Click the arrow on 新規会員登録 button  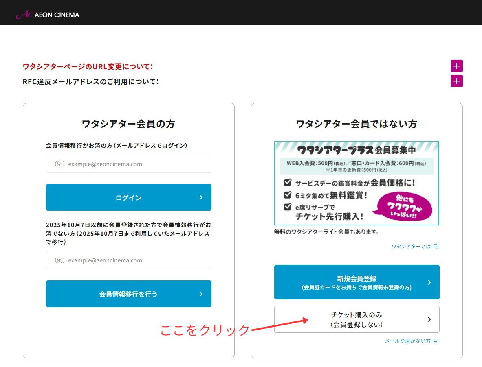point(429,282)
